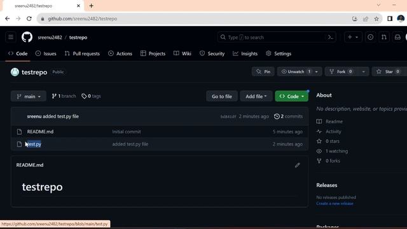Click the Go to file button
The height and width of the screenshot is (229, 407).
click(x=222, y=96)
